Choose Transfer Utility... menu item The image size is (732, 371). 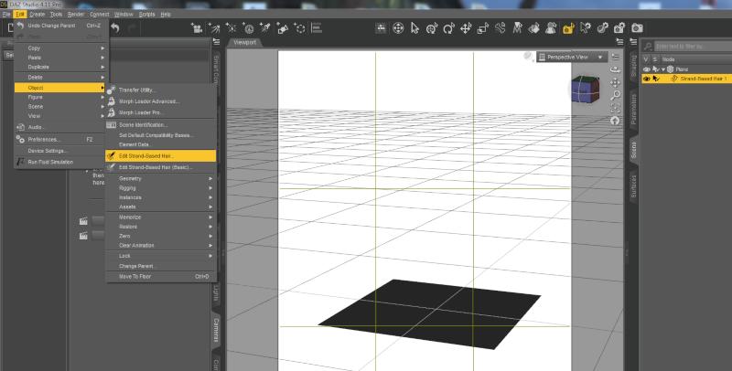tap(161, 90)
